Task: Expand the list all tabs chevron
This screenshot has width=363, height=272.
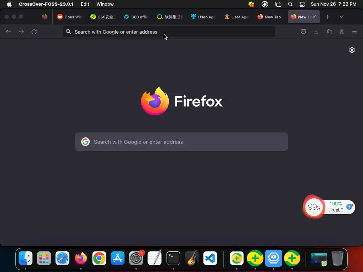Action: point(342,17)
